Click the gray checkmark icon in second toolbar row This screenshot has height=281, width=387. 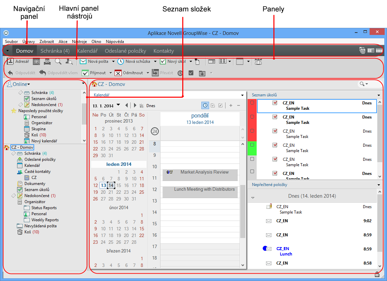(191, 73)
